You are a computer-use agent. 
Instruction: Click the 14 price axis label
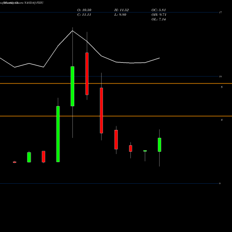(220, 77)
